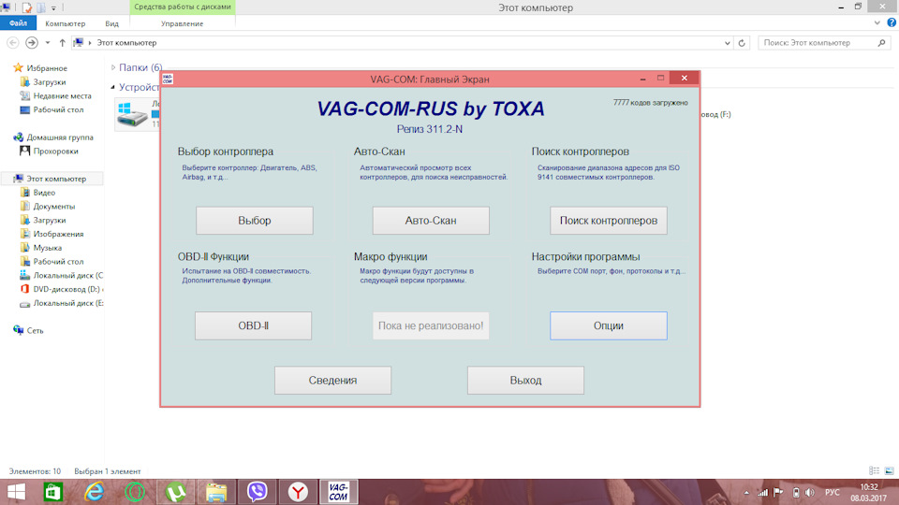The image size is (899, 505).
Task: Open Explorer help question icon
Action: pyautogui.click(x=892, y=22)
